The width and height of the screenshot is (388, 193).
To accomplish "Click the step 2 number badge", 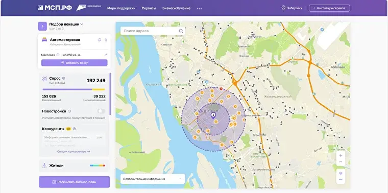I will (x=42, y=26).
